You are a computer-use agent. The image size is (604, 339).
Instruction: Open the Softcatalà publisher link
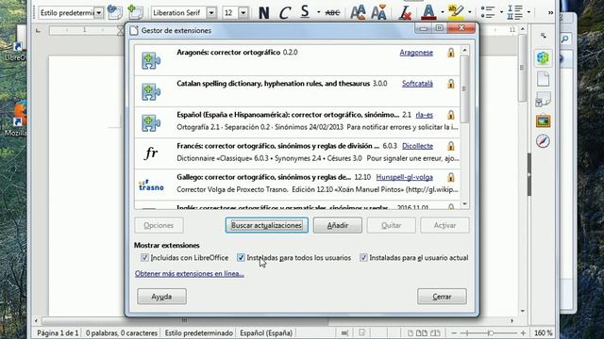point(417,84)
